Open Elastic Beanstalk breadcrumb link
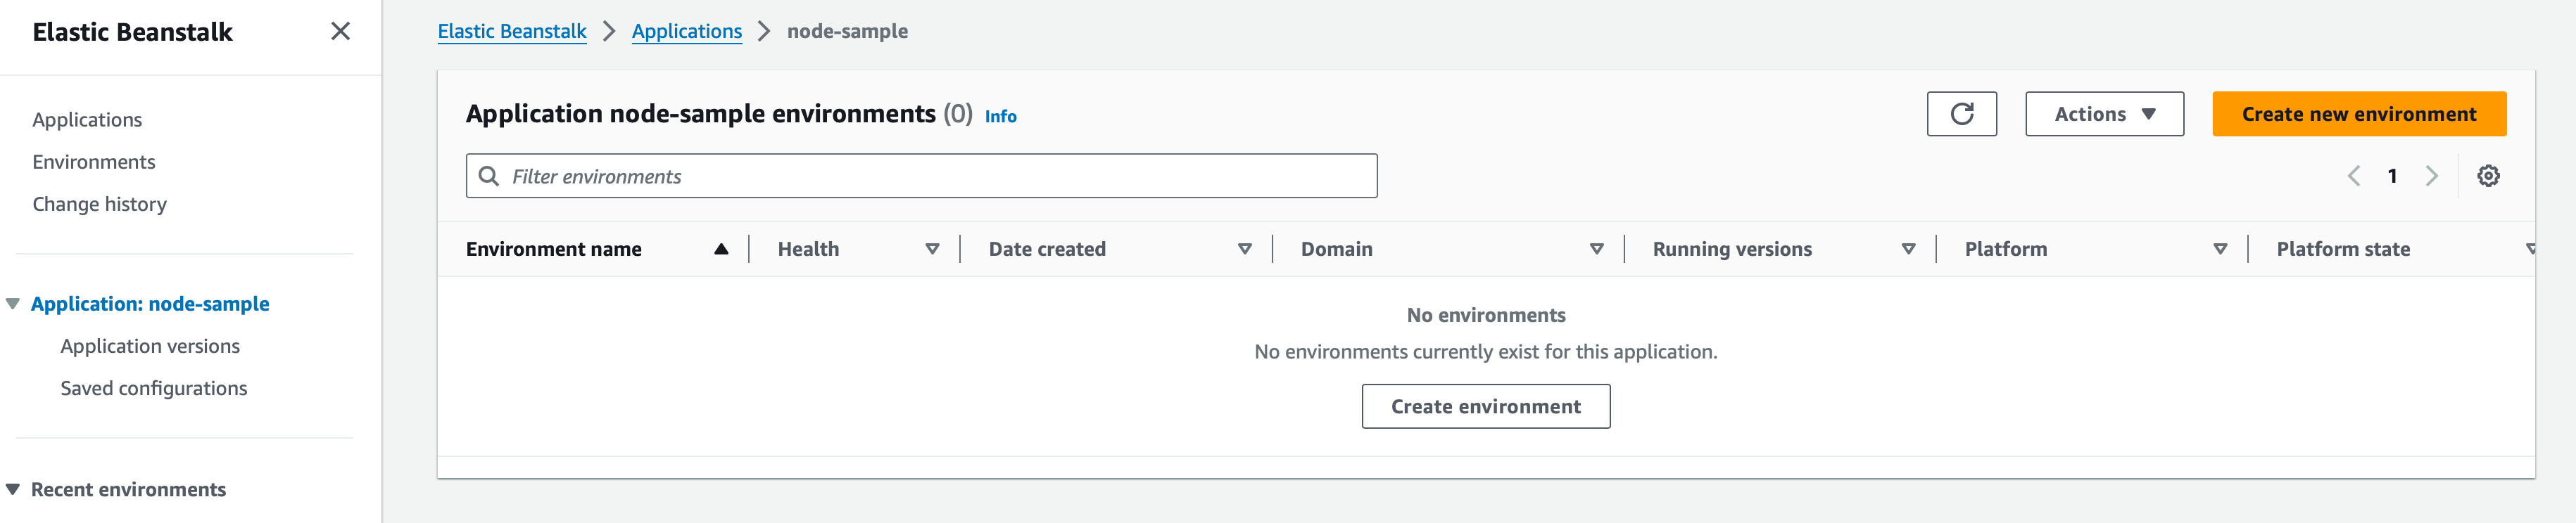Image resolution: width=2576 pixels, height=523 pixels. [x=512, y=31]
